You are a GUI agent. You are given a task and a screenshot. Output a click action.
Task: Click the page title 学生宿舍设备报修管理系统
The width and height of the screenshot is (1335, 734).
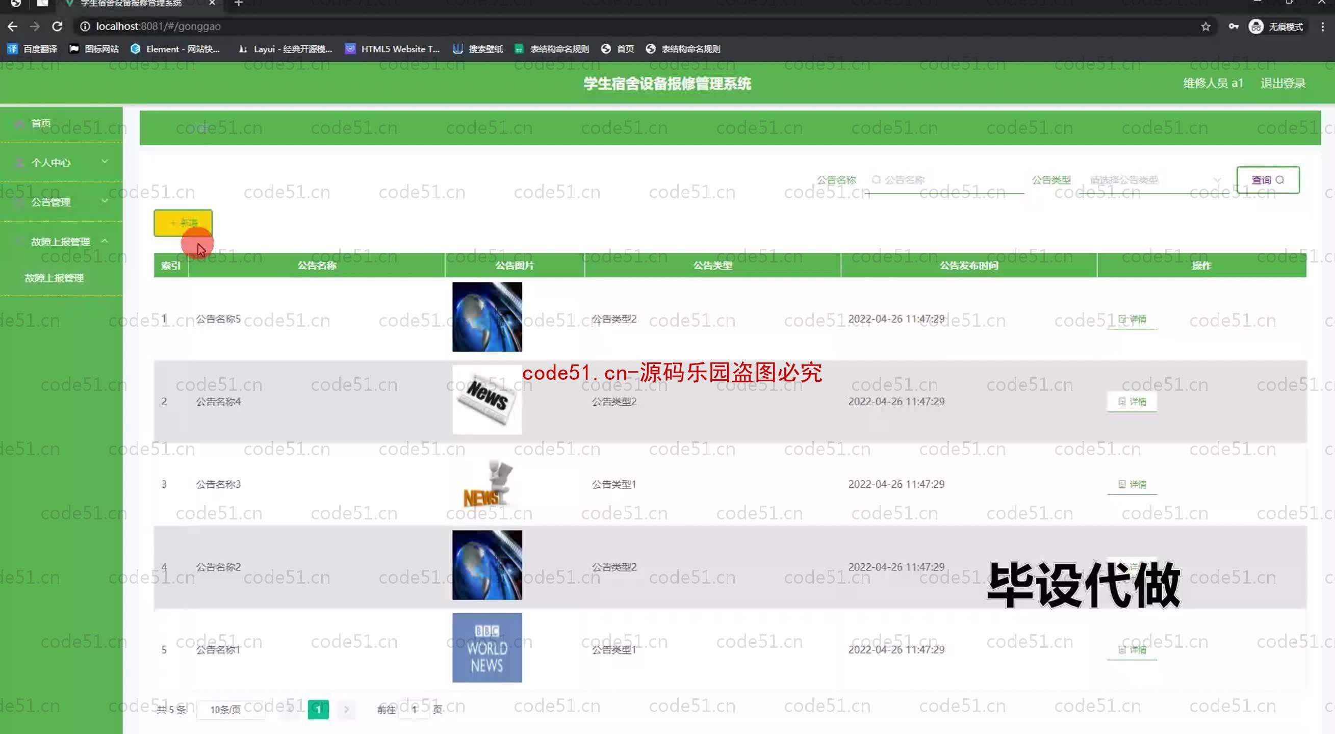pyautogui.click(x=667, y=84)
